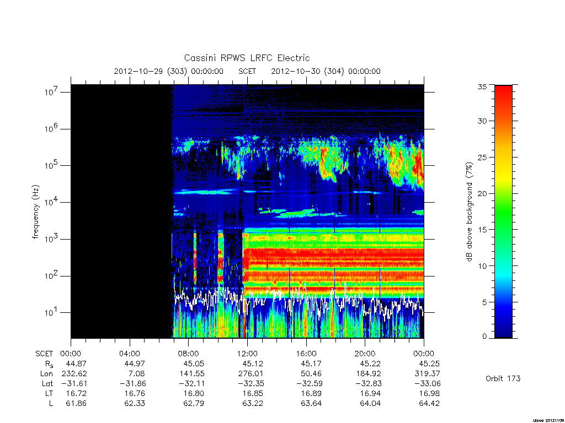Viewport: 565px width, 423px height.
Task: Click the colorbar tick value '20'
Action: [482, 193]
